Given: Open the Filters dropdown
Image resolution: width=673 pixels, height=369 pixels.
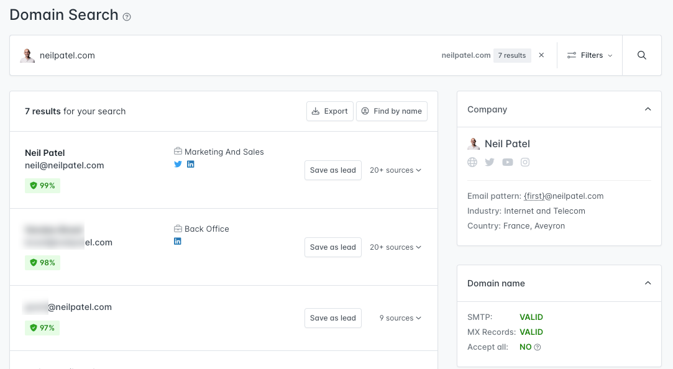Looking at the screenshot, I should coord(590,55).
